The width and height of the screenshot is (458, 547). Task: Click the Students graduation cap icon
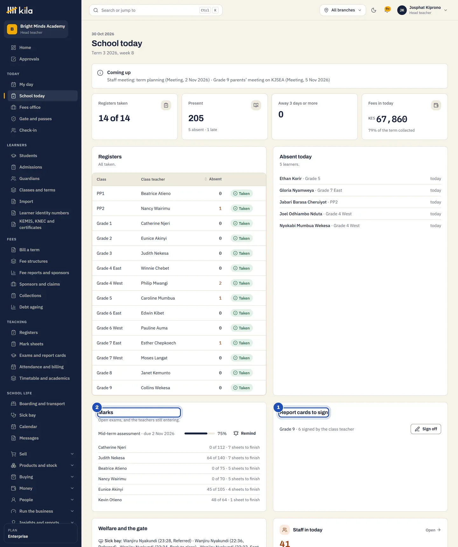[x=13, y=156]
